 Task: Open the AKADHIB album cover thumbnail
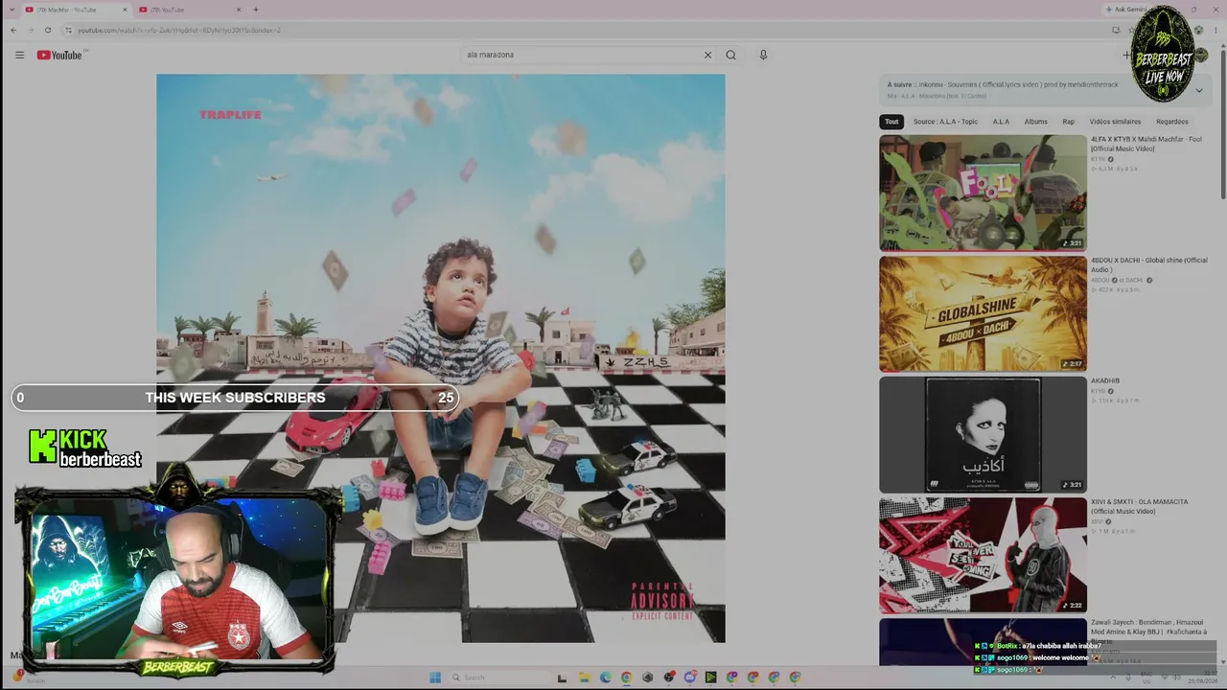click(x=983, y=434)
